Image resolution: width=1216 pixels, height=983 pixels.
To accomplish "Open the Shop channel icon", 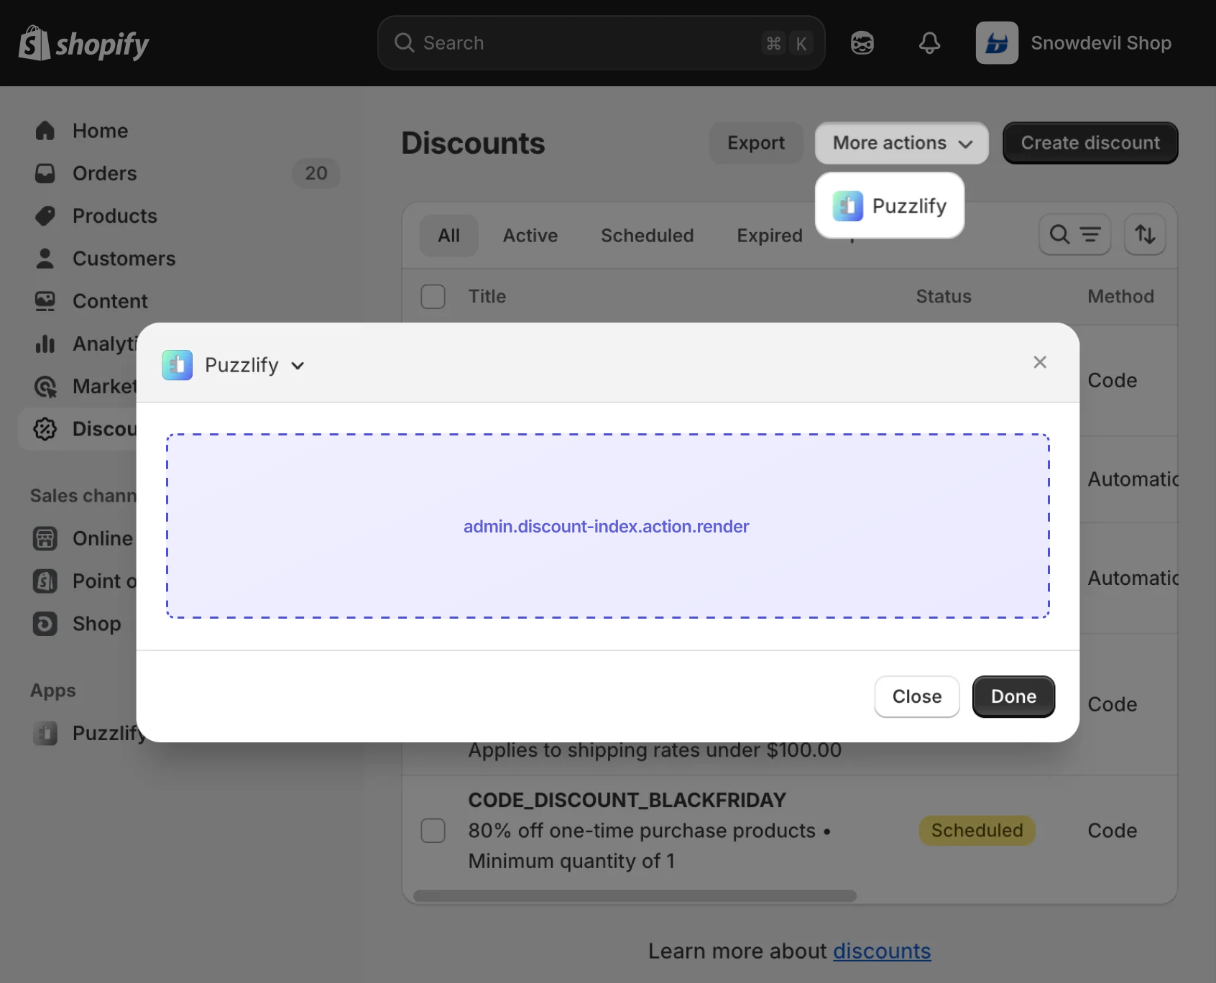I will [x=45, y=623].
